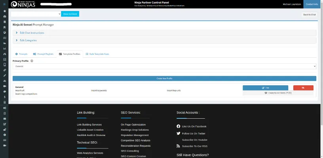Screen dimensions: 323x158
Task: Click the Back to Chat button
Action: [x=309, y=15]
